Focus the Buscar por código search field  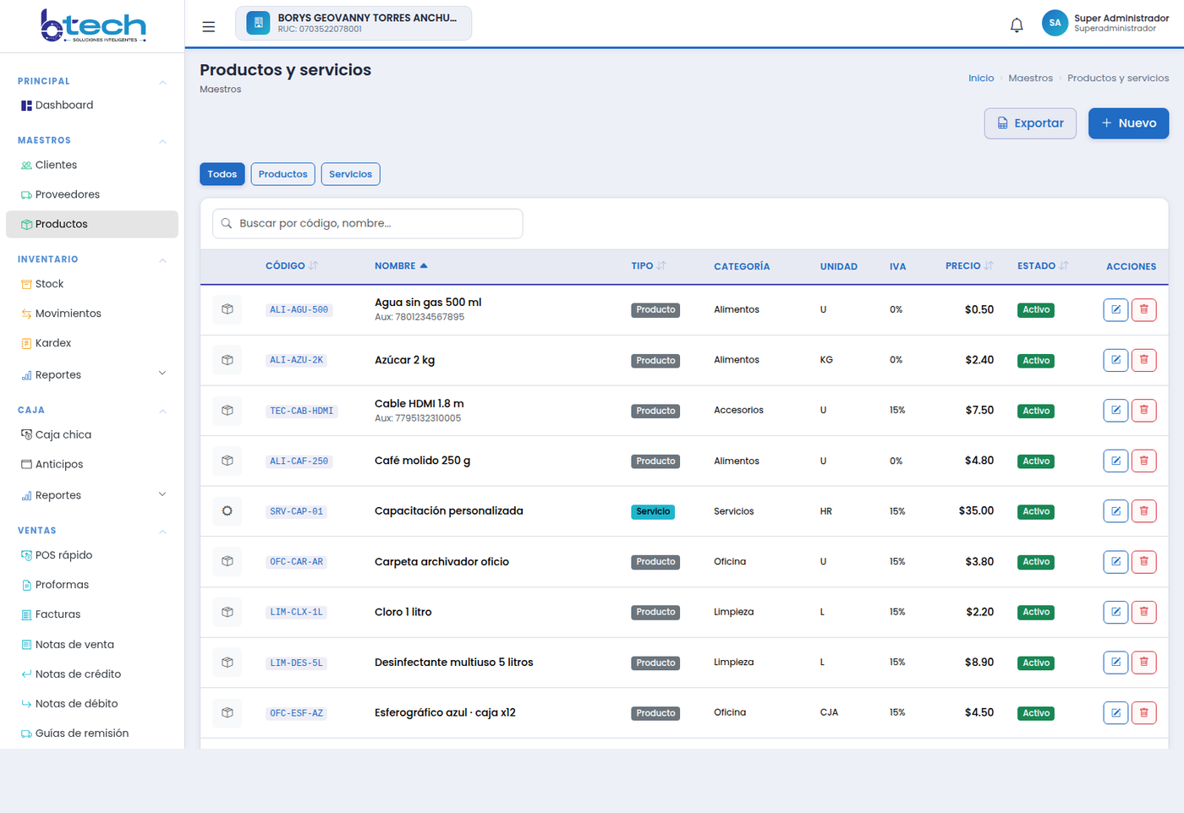(x=368, y=223)
